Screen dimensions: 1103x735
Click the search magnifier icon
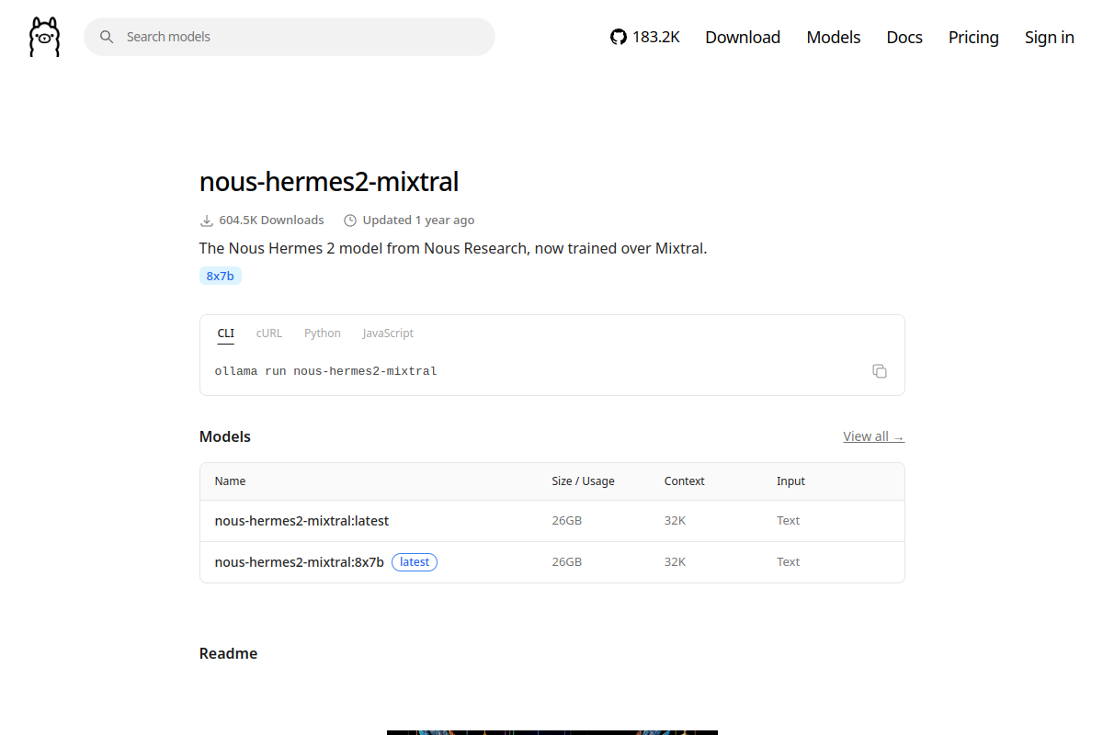(107, 37)
